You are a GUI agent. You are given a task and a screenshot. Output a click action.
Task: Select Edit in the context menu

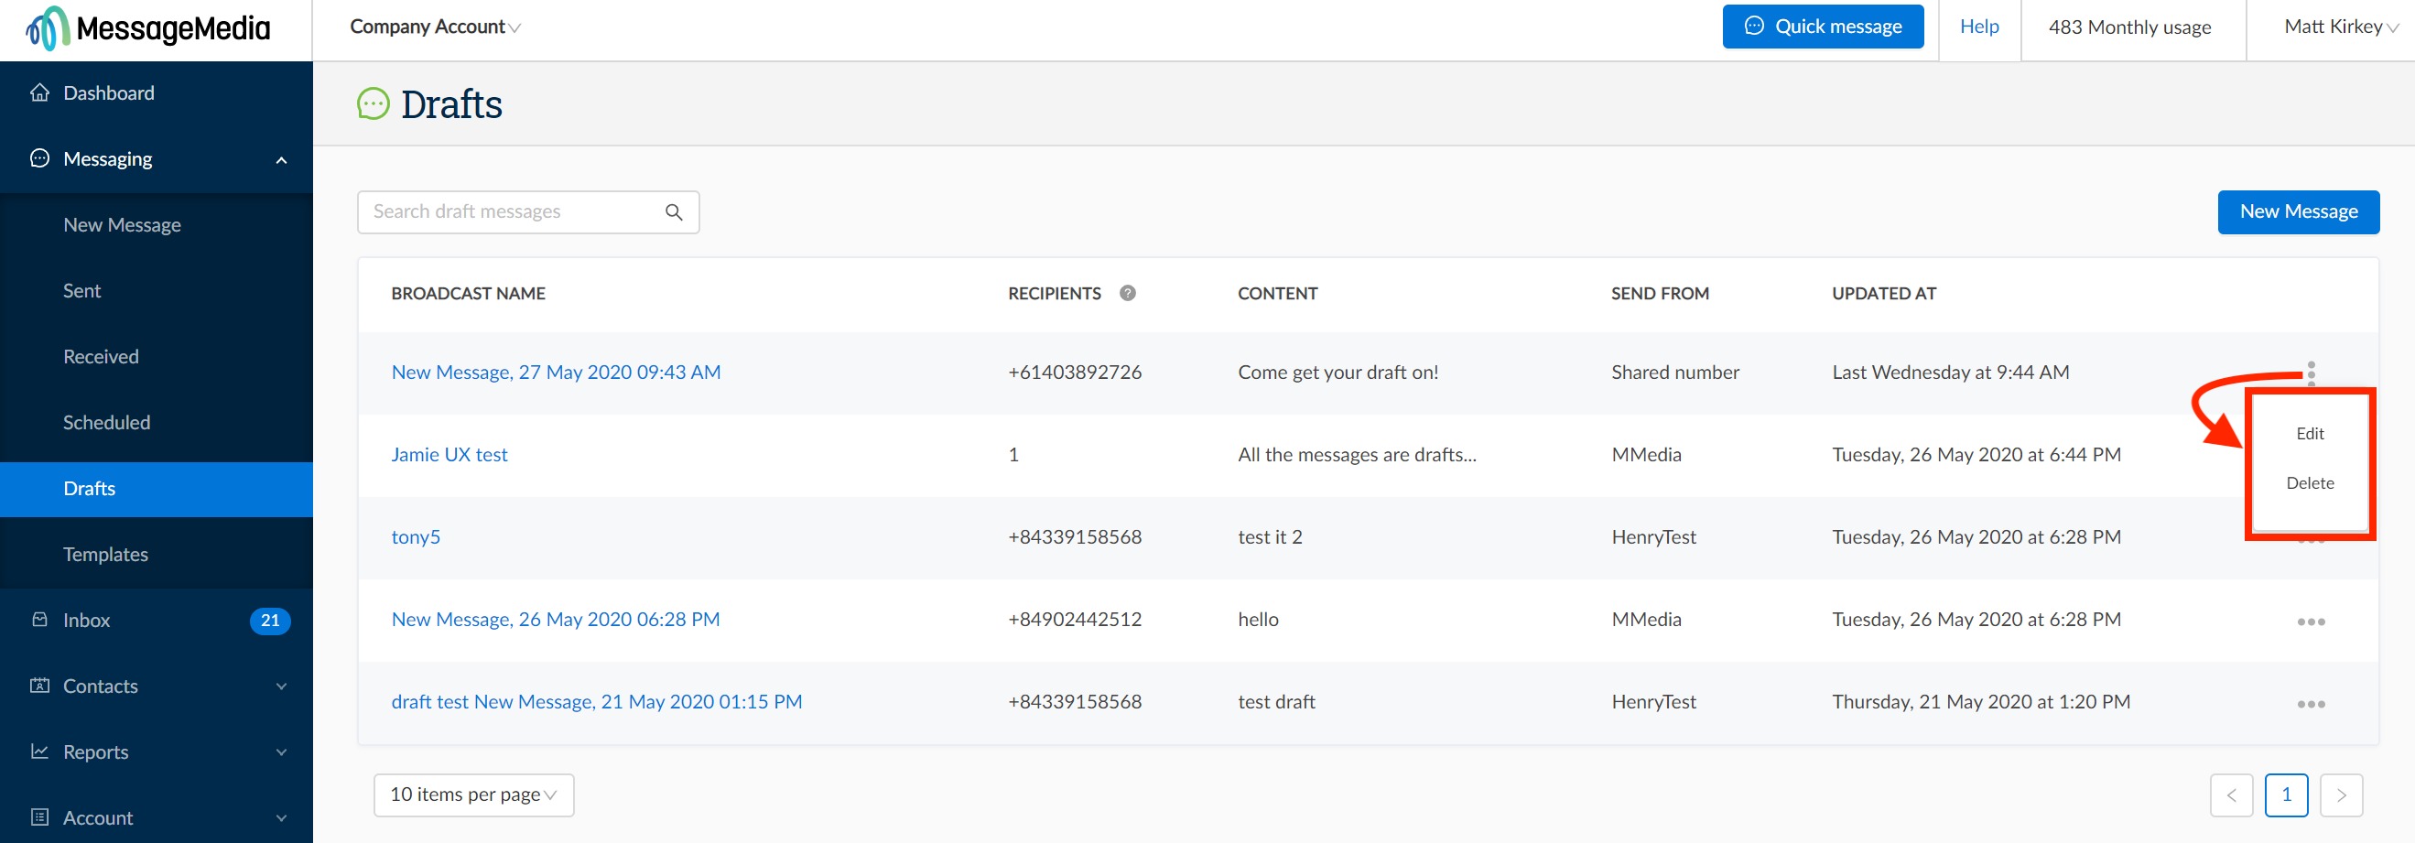(2310, 433)
